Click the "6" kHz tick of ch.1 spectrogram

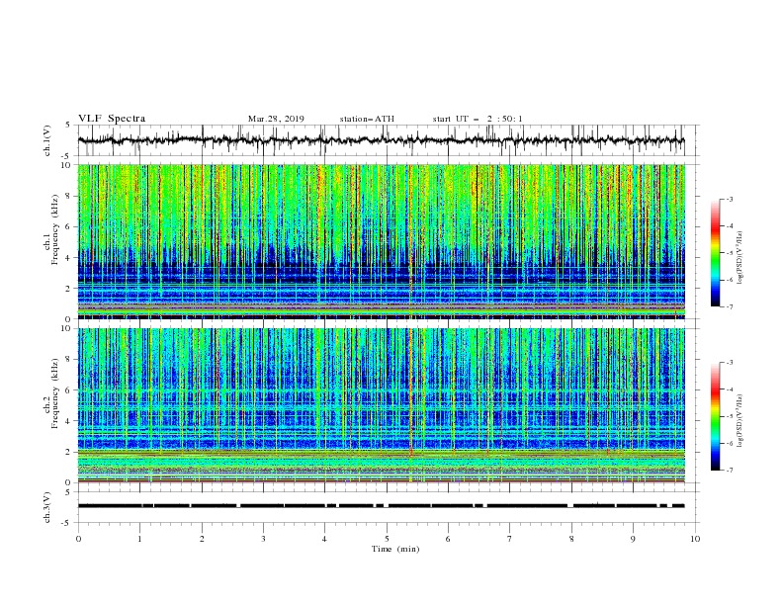(x=69, y=226)
